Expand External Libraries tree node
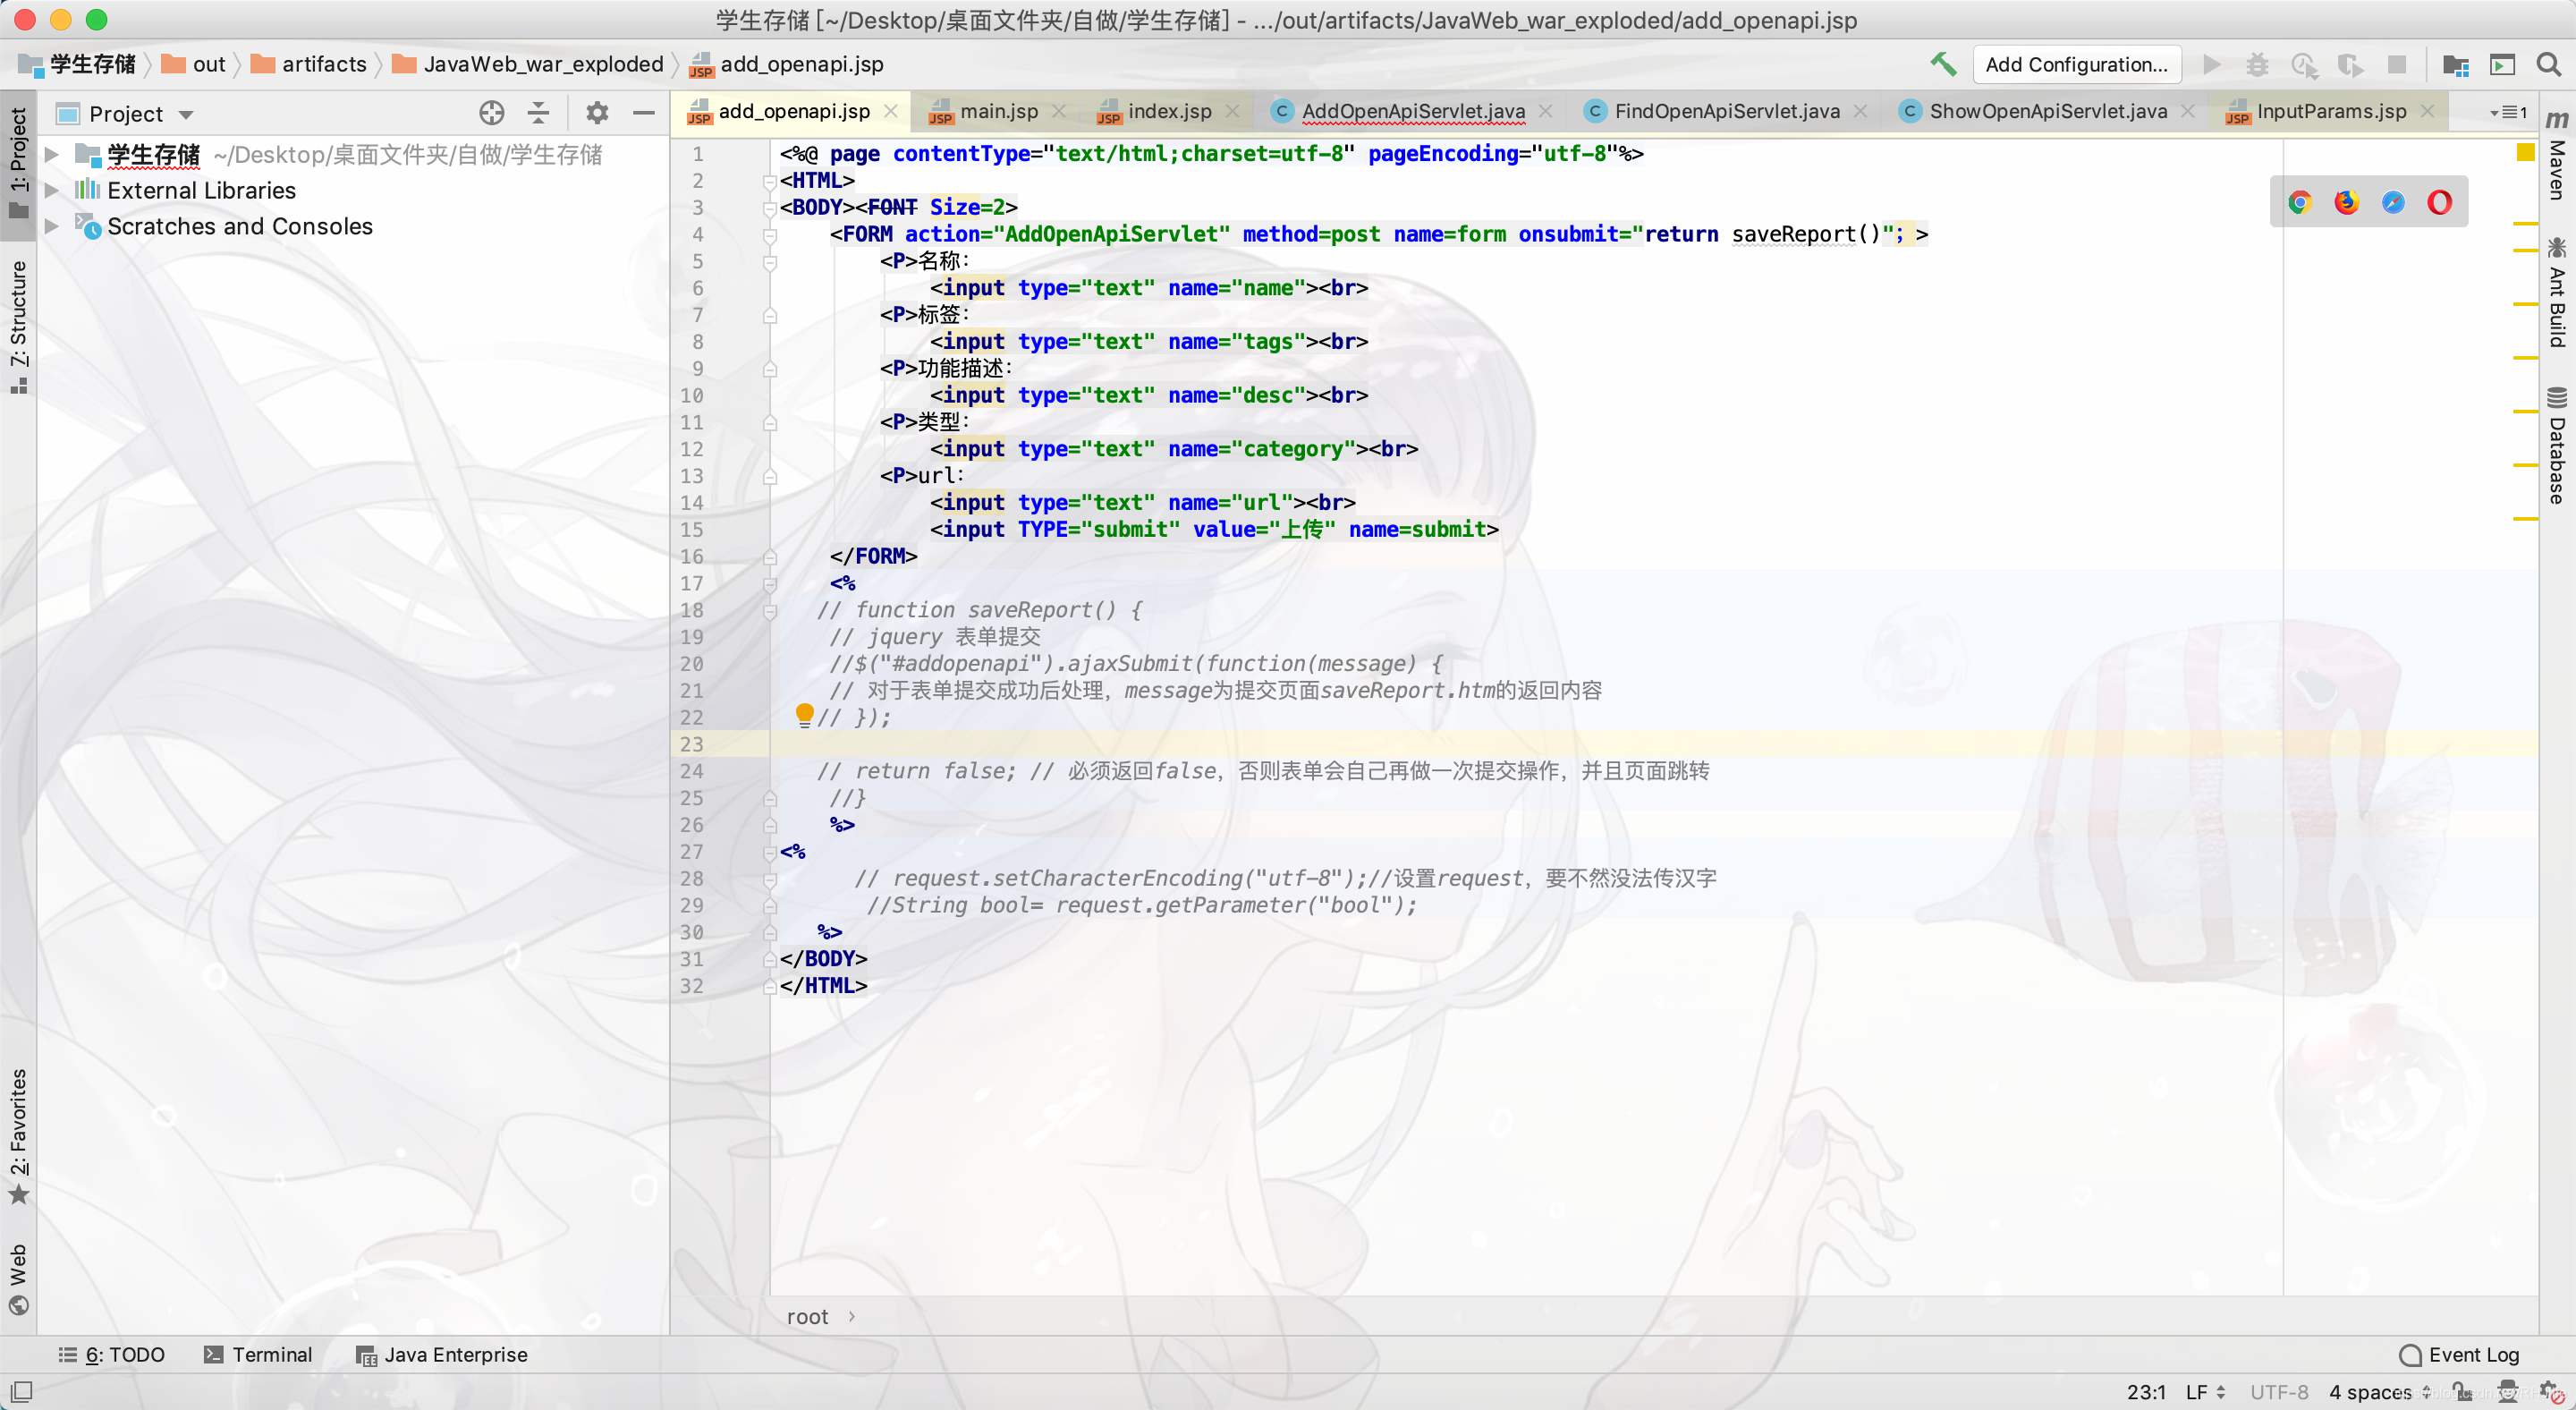 [52, 190]
